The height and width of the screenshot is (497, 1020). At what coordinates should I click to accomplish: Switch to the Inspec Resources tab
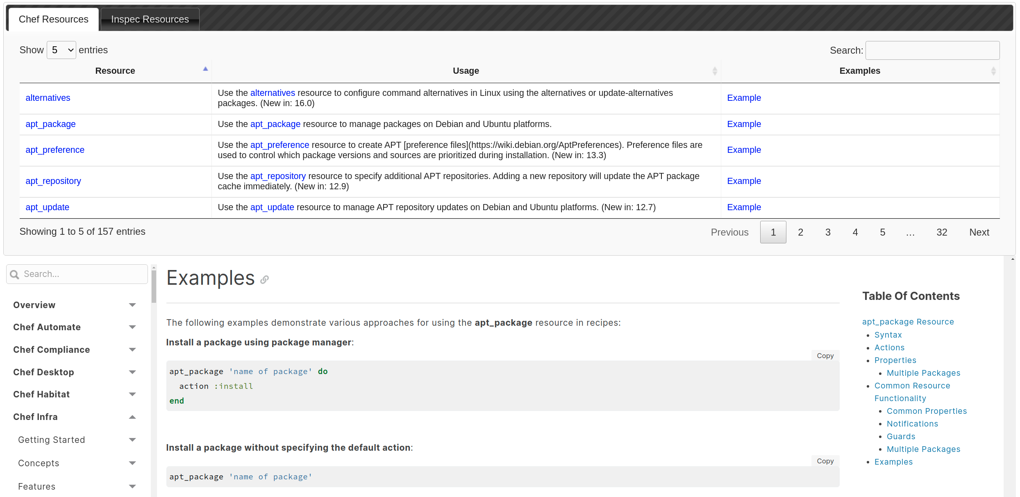[150, 19]
